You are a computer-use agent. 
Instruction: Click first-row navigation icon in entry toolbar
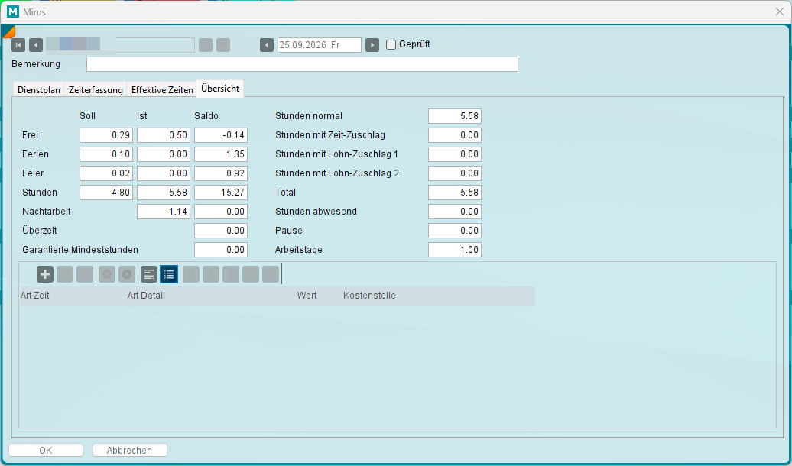[191, 274]
